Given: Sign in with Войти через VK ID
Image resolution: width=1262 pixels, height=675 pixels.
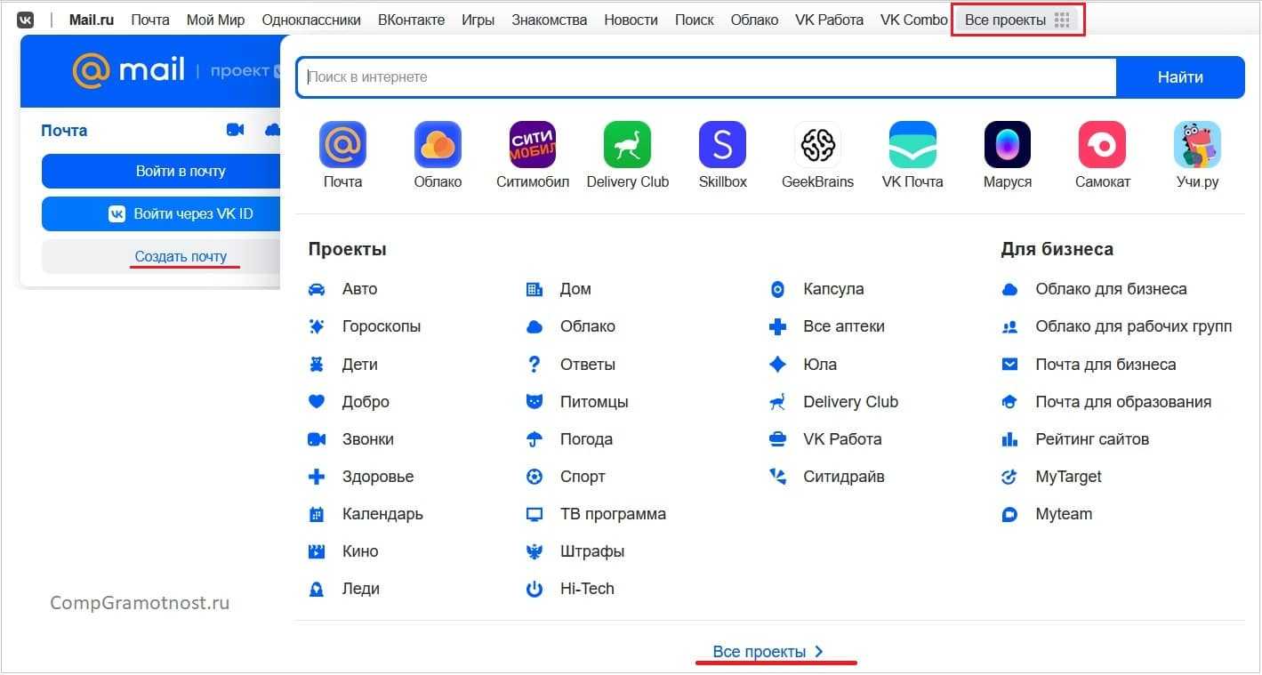Looking at the screenshot, I should coord(162,213).
